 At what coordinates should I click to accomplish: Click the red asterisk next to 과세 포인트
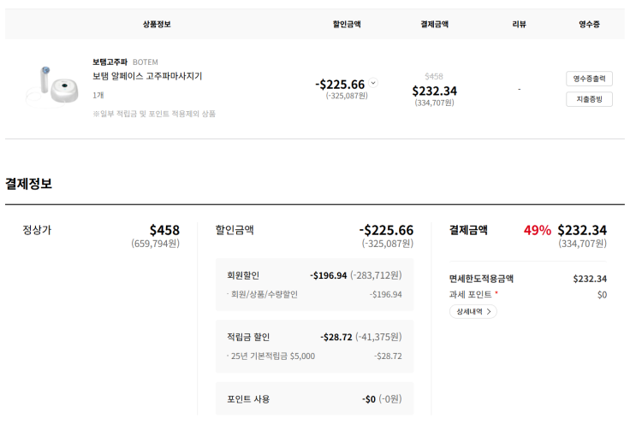coord(496,294)
